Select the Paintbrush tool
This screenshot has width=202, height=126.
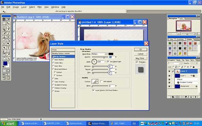[x=8, y=34]
